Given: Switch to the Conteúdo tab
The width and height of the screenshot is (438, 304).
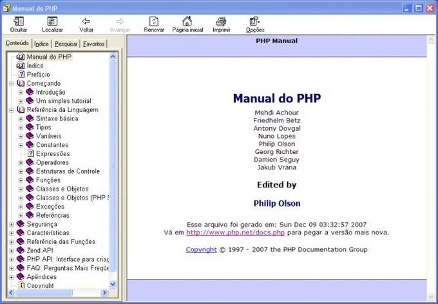Looking at the screenshot, I should (x=17, y=43).
